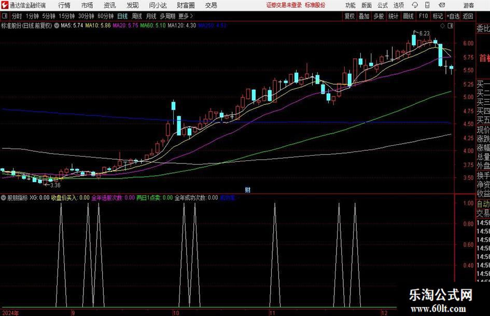Switch to 1分钟 period
Image resolution: width=490 pixels, height=316 pixels.
tap(32, 16)
